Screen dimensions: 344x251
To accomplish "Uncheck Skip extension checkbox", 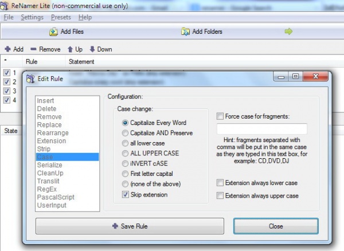I will [126, 194].
